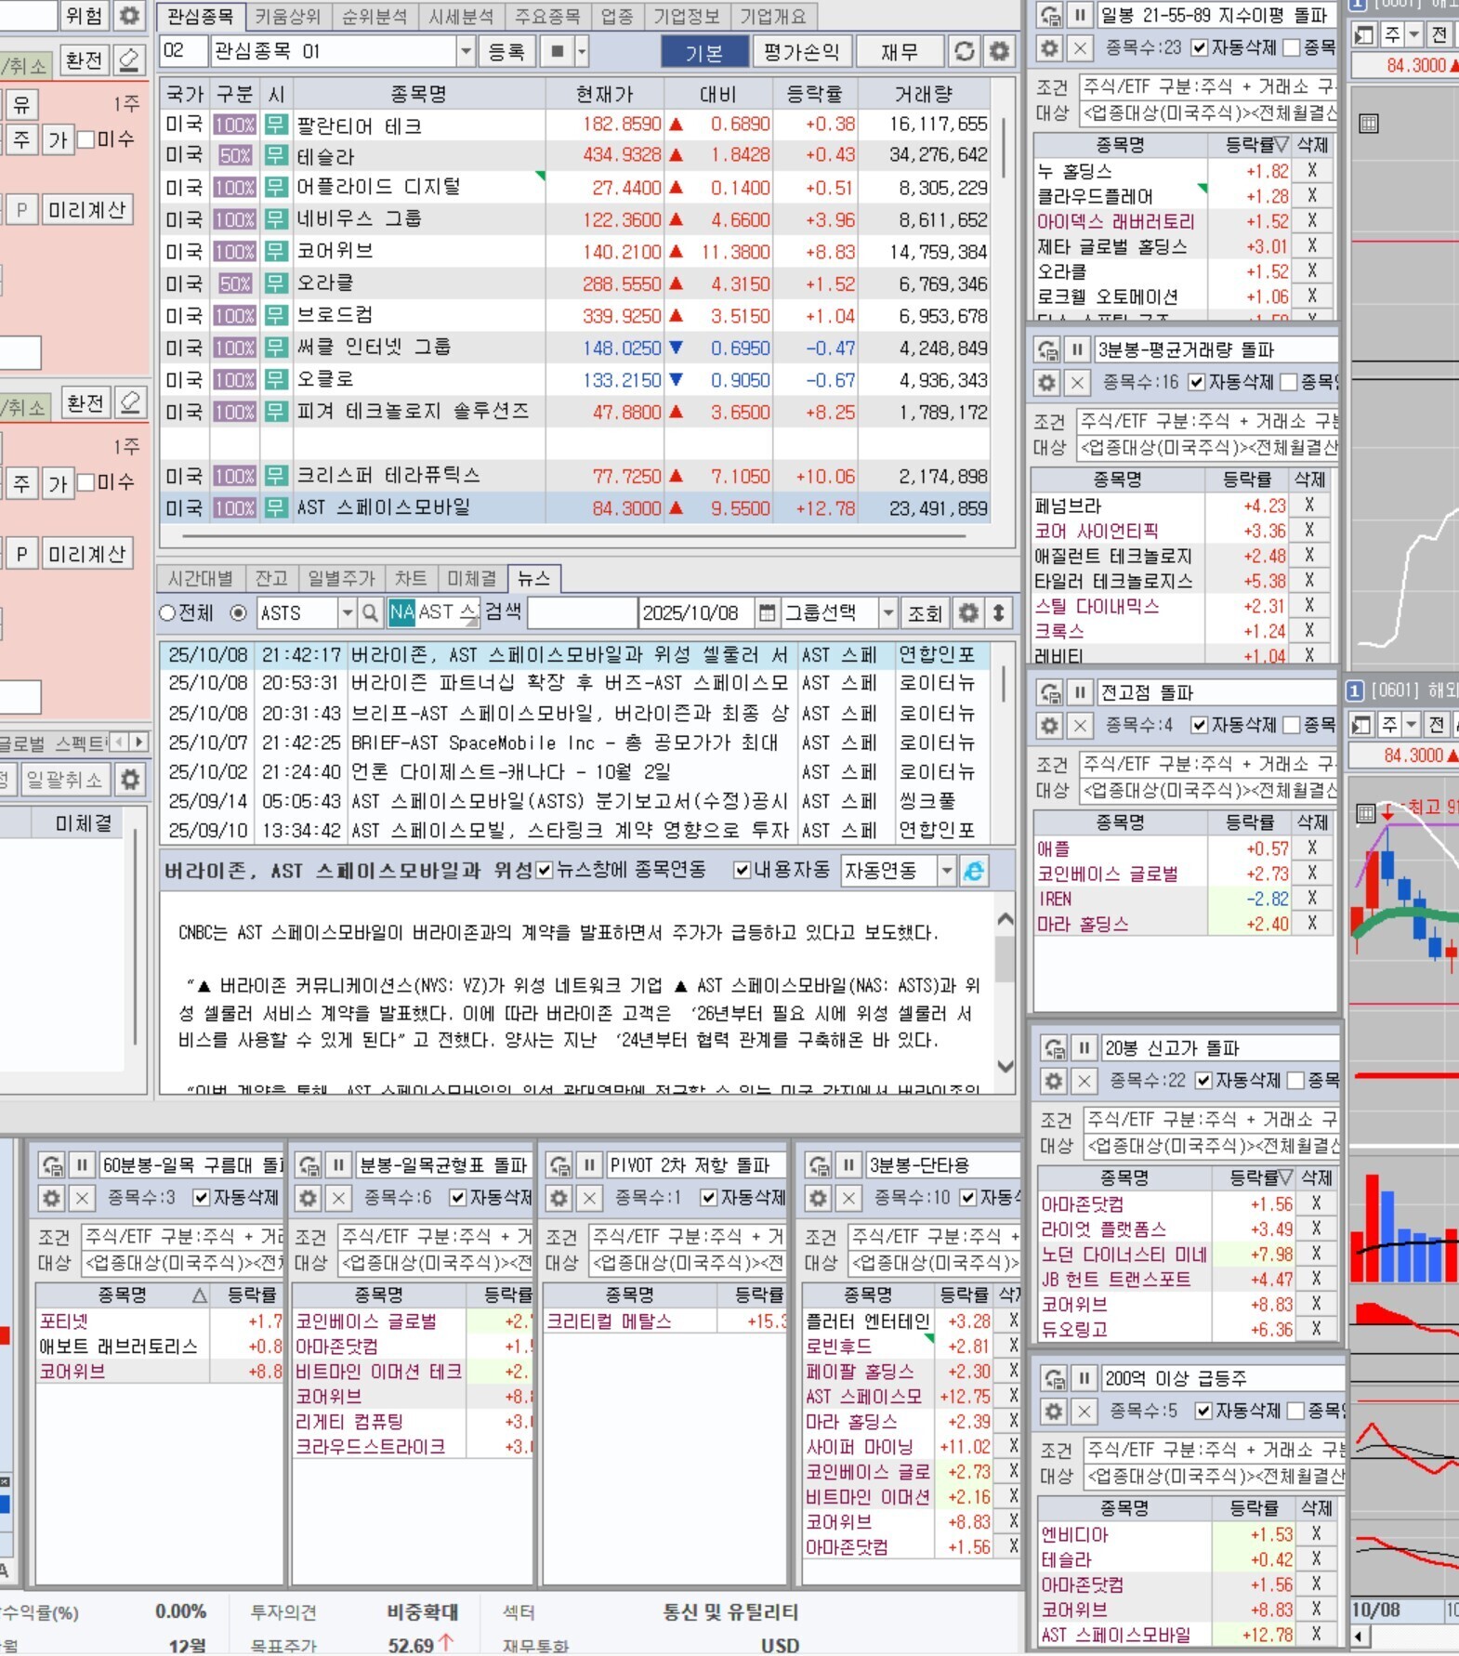Expand the 관심종목 01 group dropdown
This screenshot has width=1459, height=1656.
(466, 51)
